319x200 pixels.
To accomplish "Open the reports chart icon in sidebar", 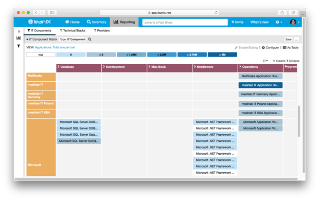I will pos(19,38).
